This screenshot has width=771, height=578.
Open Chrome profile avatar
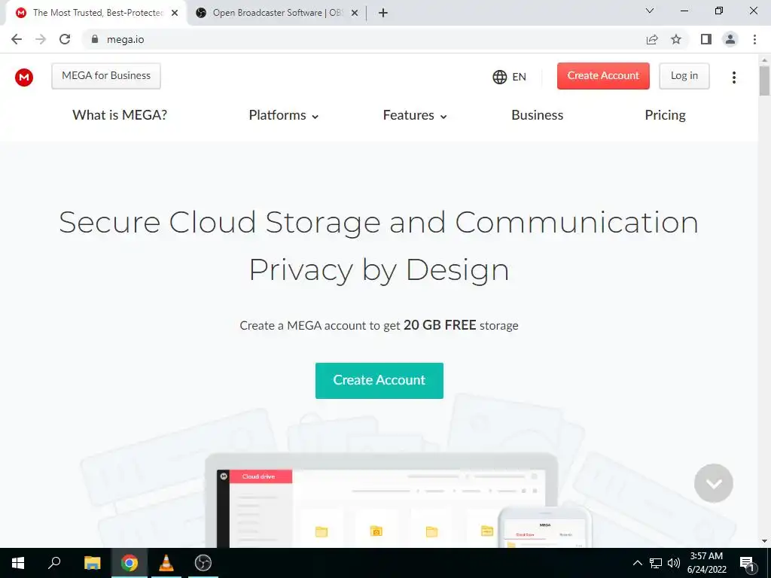[x=730, y=39]
